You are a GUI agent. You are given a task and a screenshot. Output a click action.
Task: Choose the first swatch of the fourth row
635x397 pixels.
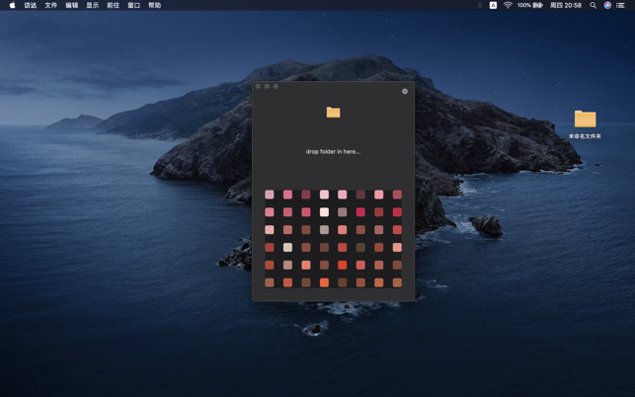click(x=270, y=247)
